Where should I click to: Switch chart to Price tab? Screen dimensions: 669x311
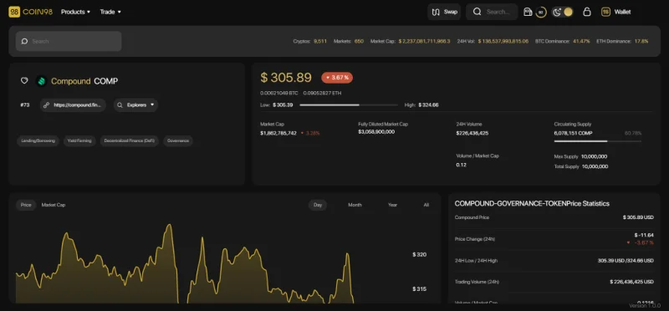pos(26,205)
